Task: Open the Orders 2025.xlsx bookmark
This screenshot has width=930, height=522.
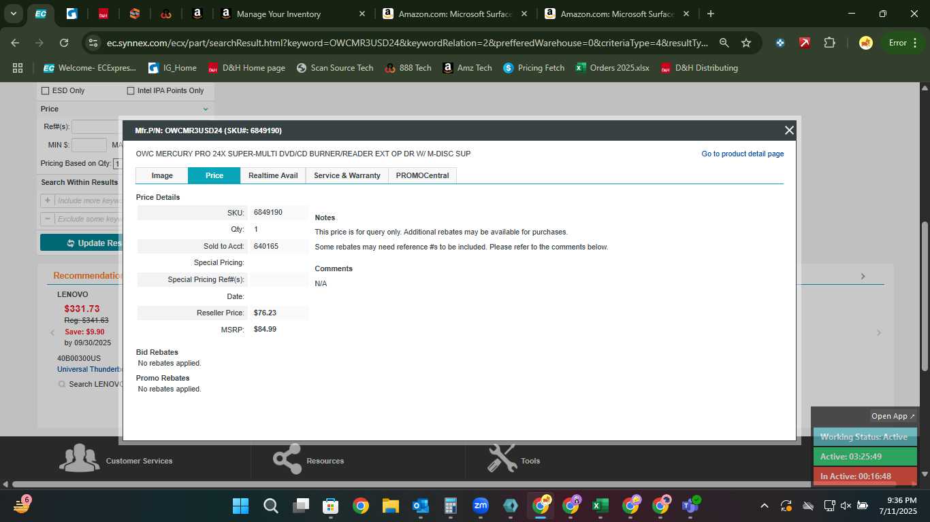Action: [612, 68]
